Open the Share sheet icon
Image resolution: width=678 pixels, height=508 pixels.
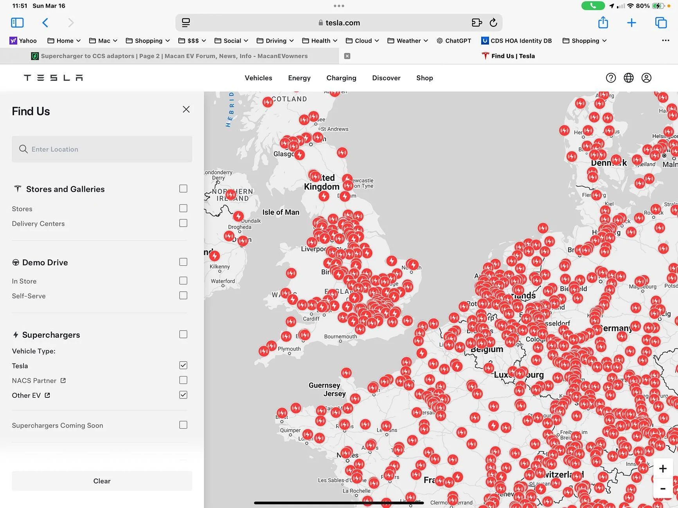point(603,23)
